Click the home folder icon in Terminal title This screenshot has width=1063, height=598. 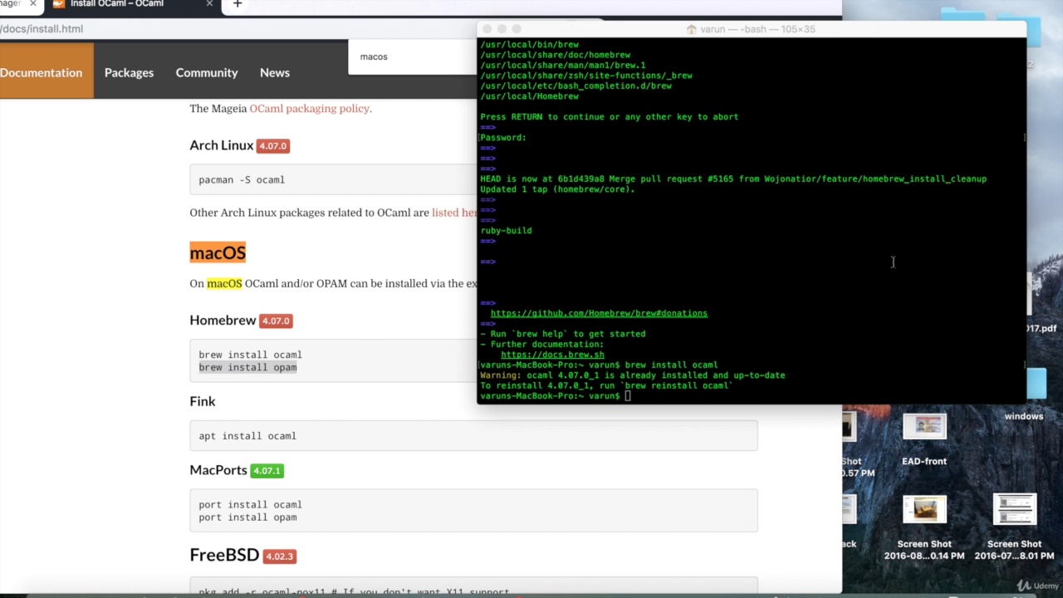pos(691,29)
